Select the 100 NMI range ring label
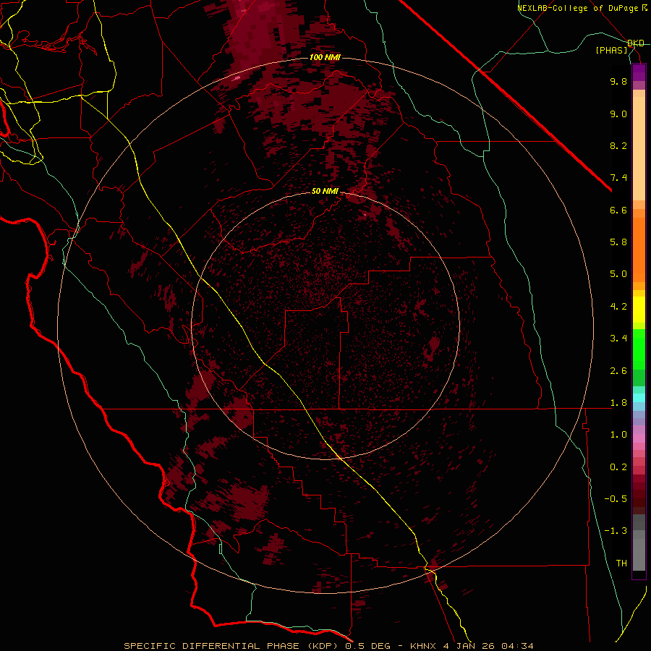This screenshot has height=651, width=651. click(325, 57)
